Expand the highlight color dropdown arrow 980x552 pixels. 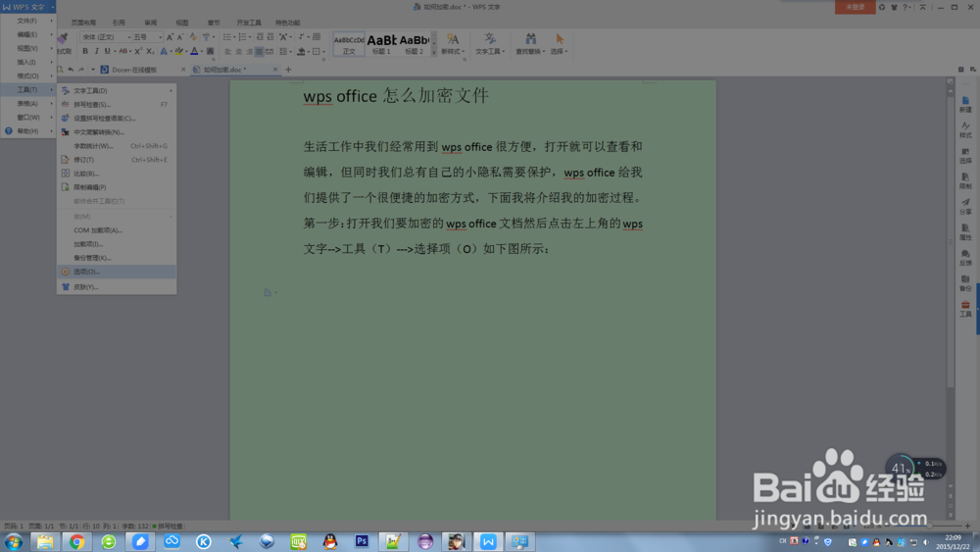point(186,52)
